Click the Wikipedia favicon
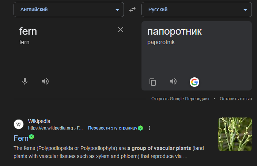The height and width of the screenshot is (166, 257). coord(19,124)
